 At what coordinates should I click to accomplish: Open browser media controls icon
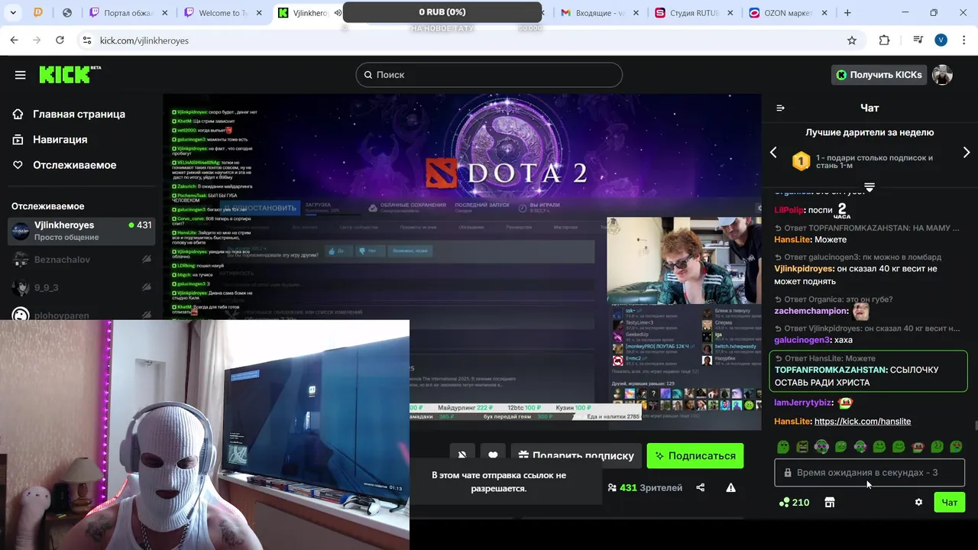918,40
